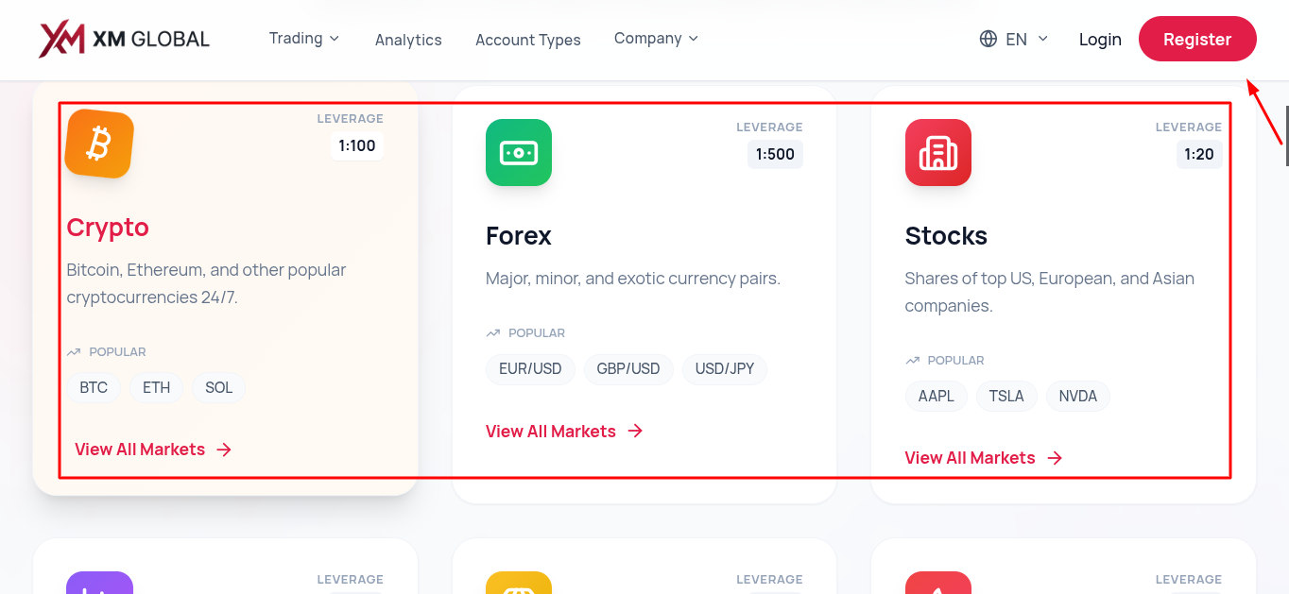Viewport: 1289px width, 594px height.
Task: Click the 1:20 leverage value
Action: click(1199, 154)
